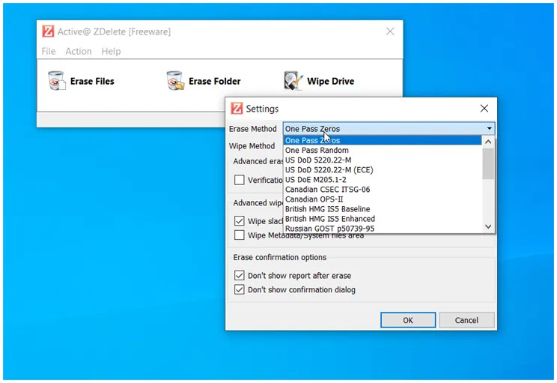Close the Active@ ZDelete main window
The width and height of the screenshot is (557, 383).
[x=390, y=31]
